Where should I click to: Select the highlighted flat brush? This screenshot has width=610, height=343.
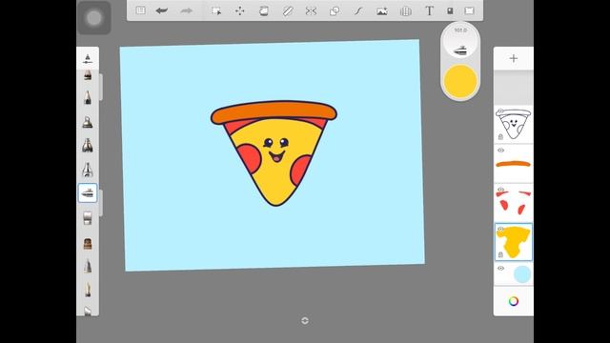[88, 192]
